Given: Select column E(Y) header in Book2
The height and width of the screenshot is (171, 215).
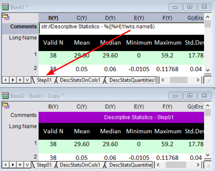Looking at the screenshot, I should [139, 106].
